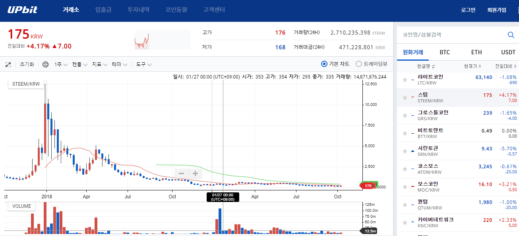This screenshot has height=236, width=519.
Task: Click the 고가 value 176
Action: tap(280, 33)
